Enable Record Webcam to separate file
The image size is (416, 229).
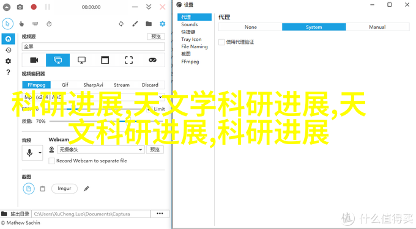pos(52,161)
